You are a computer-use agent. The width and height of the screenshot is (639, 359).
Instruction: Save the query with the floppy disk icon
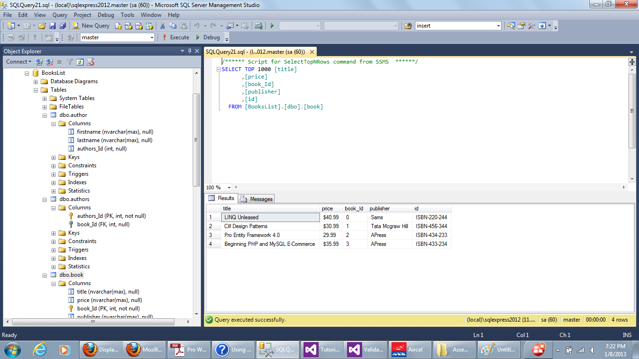click(52, 26)
